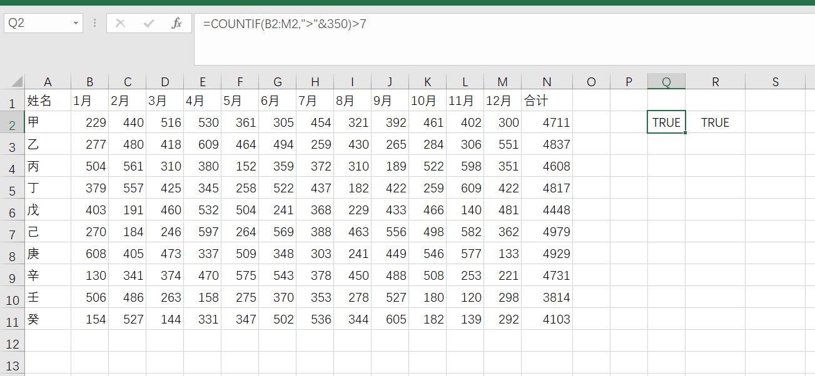Click the Cancel X icon in formula bar
The height and width of the screenshot is (376, 815).
tap(121, 24)
